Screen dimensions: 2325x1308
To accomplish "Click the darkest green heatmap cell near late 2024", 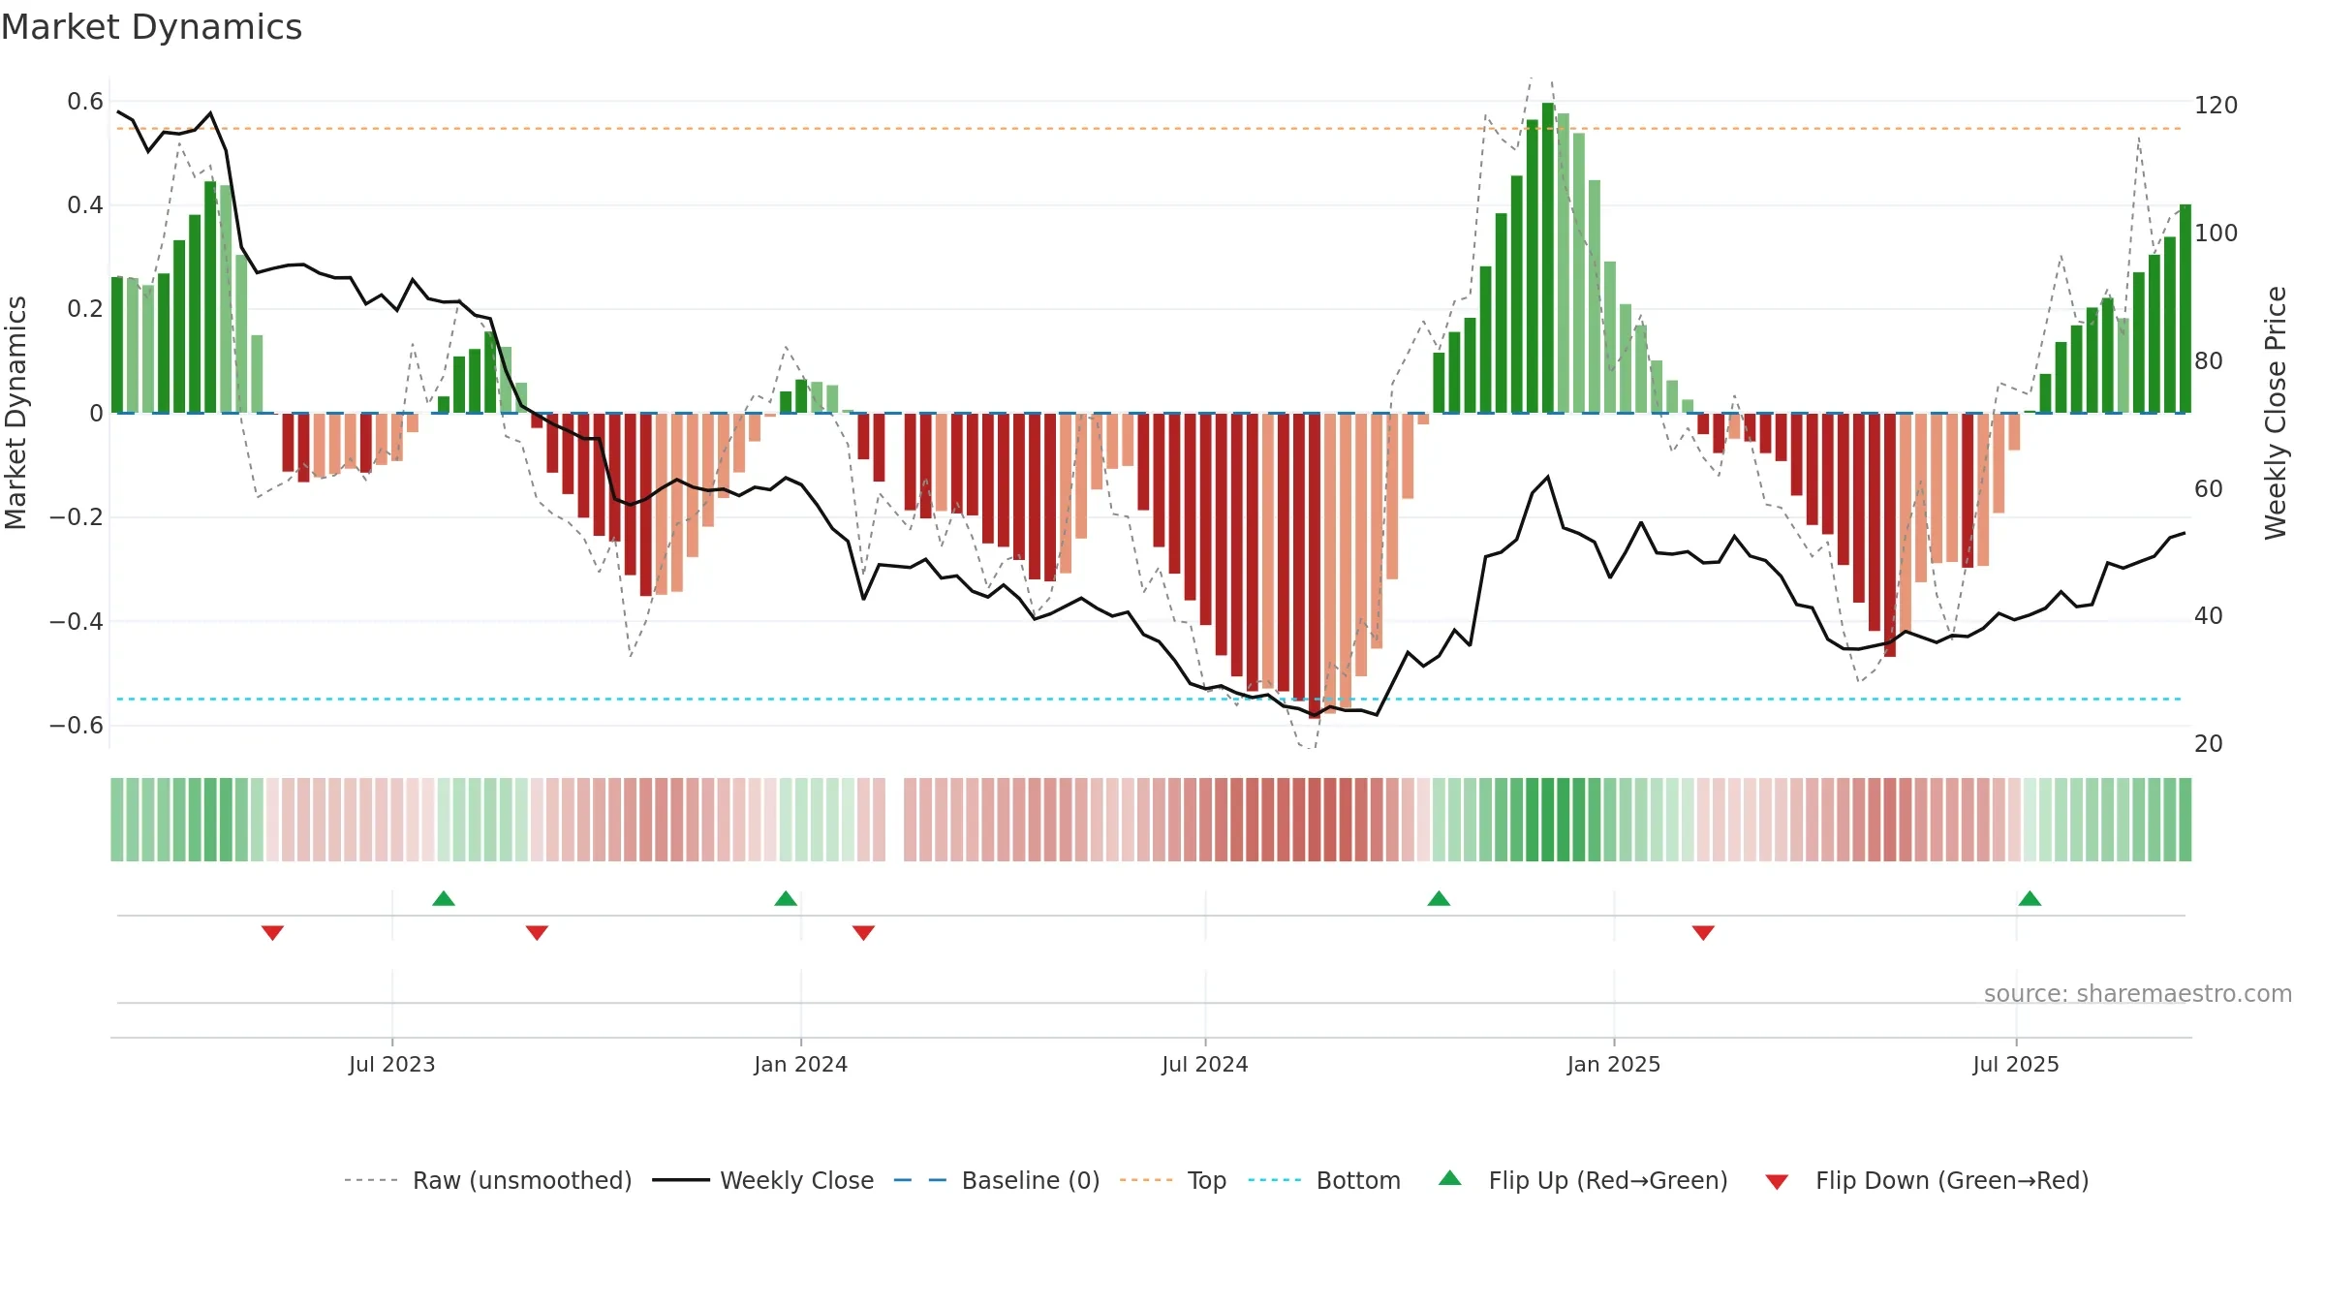I will tap(1548, 820).
